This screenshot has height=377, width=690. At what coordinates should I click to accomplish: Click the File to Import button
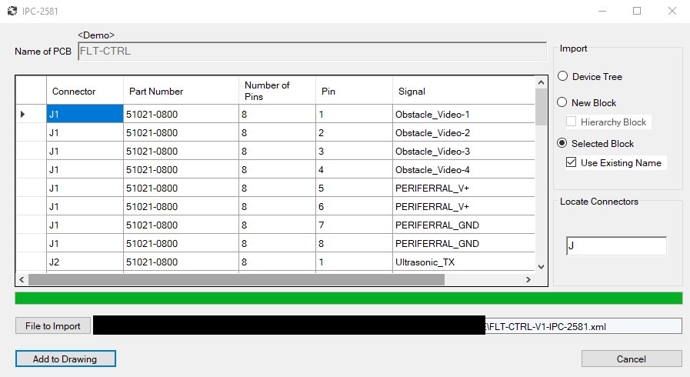53,325
